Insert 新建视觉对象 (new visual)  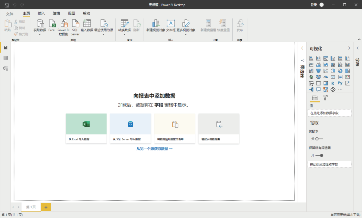[156, 26]
